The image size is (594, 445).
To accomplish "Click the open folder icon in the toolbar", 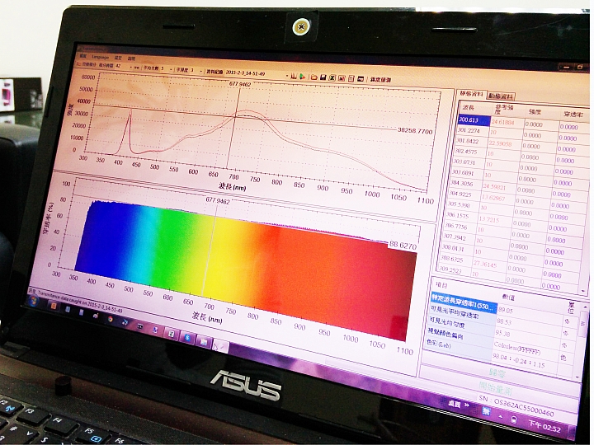I will coord(314,77).
